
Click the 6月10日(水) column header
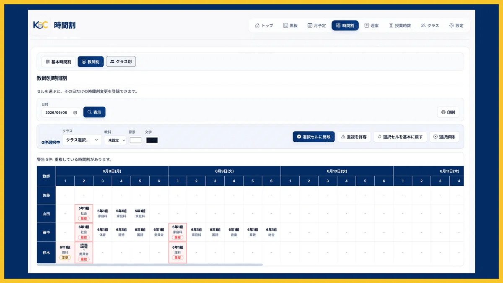(x=337, y=171)
